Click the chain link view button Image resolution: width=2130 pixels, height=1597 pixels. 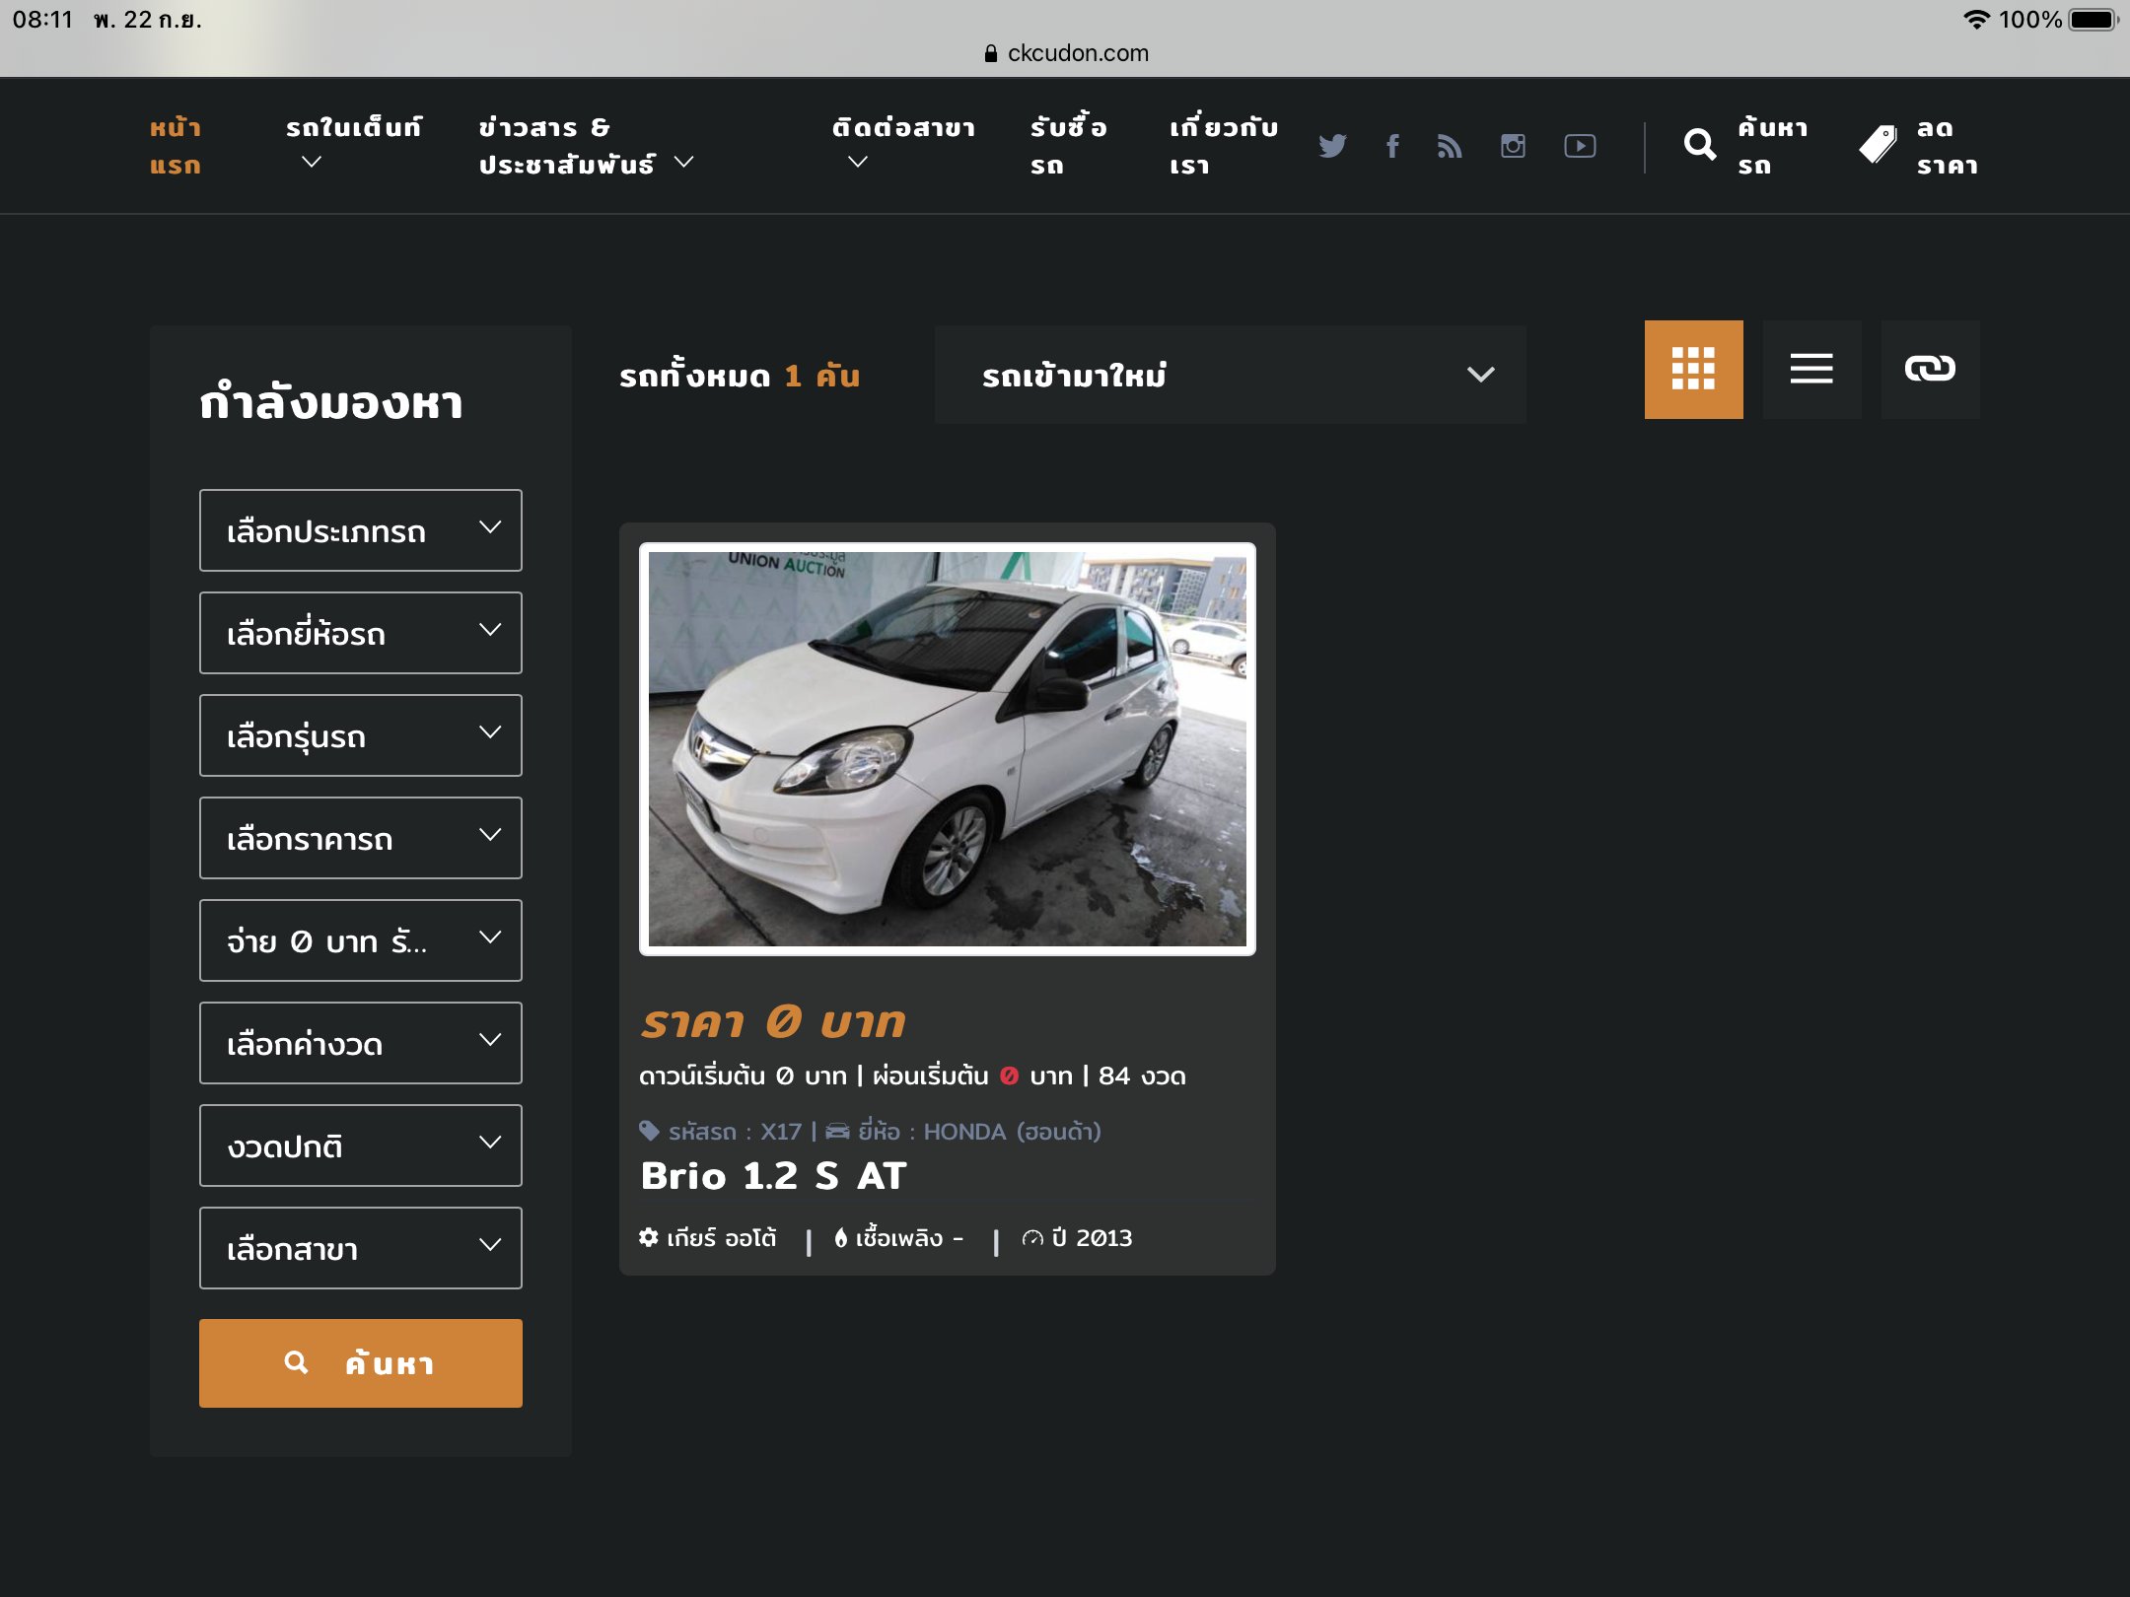[x=1930, y=370]
